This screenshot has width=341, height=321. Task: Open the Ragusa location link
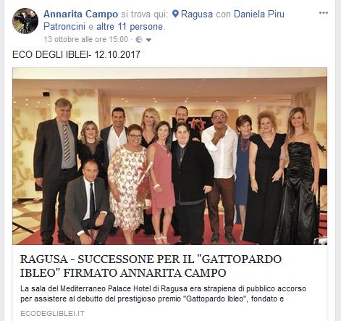[x=197, y=14]
